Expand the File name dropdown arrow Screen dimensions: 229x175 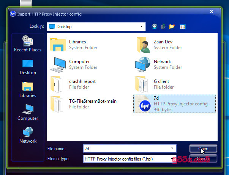tap(172, 148)
